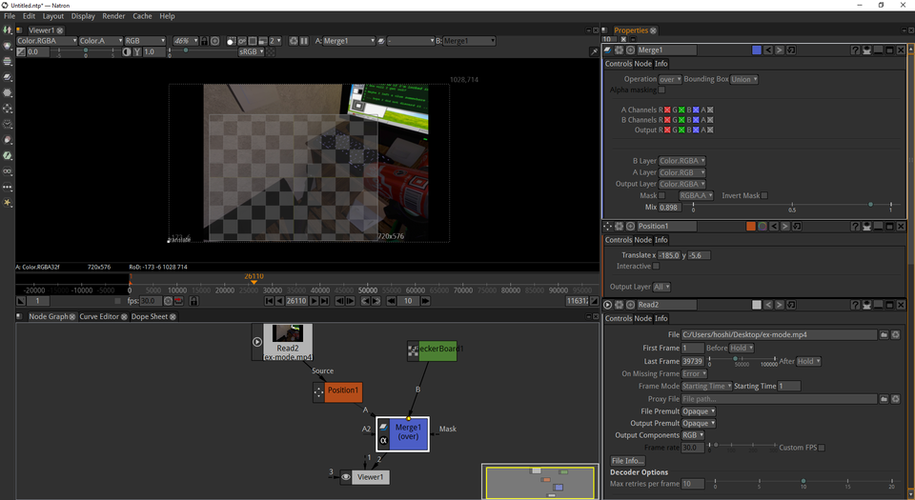Image resolution: width=915 pixels, height=500 pixels.
Task: Enable the Alpha masking checkbox
Action: (662, 90)
